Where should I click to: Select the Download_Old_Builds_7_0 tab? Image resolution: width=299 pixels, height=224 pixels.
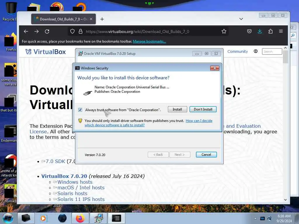click(x=63, y=19)
